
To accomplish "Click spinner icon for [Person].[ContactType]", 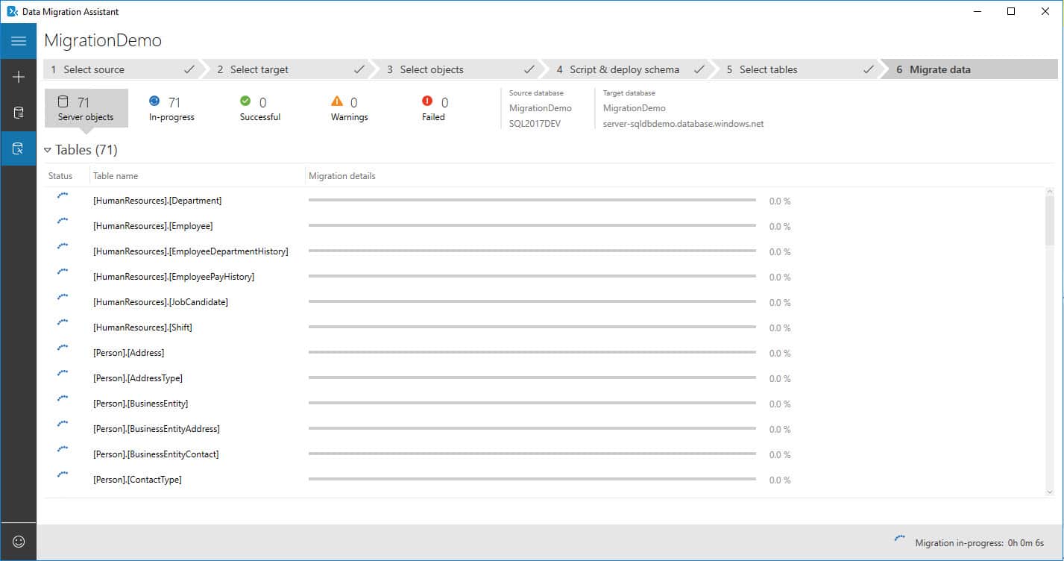I will [x=63, y=474].
